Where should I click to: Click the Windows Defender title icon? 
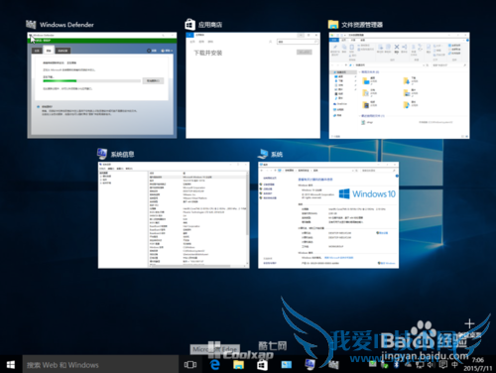31,24
